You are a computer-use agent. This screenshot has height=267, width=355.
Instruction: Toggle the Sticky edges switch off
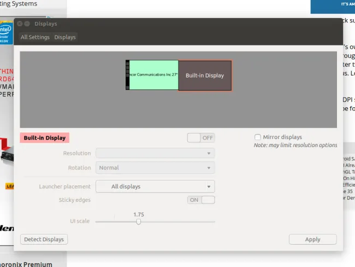201,200
